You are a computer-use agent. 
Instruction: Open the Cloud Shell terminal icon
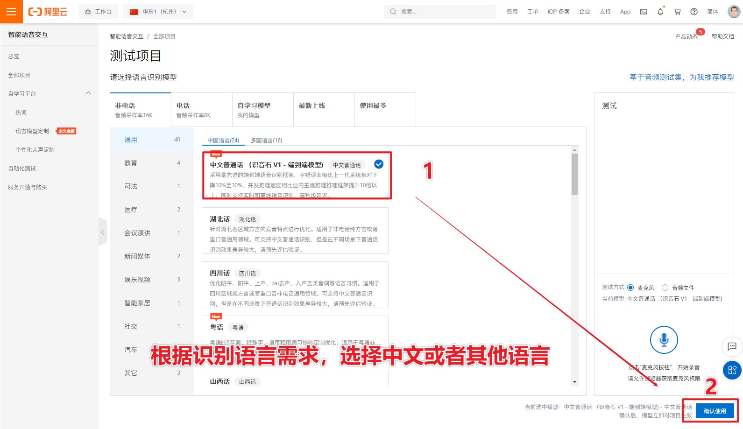pos(644,12)
